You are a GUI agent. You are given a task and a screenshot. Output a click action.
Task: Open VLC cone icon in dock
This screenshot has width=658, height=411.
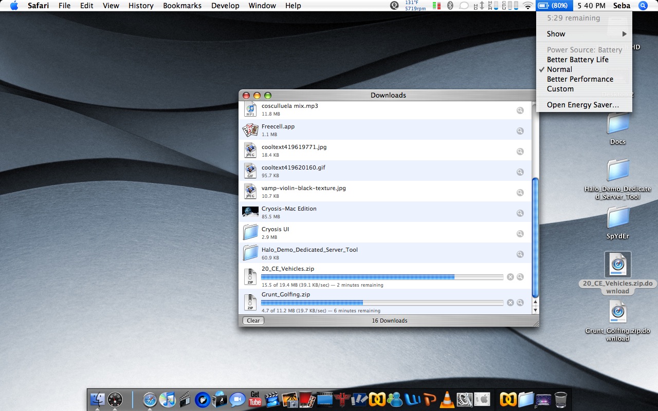click(447, 399)
